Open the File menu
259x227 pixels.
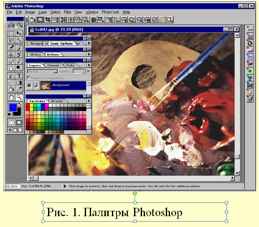(x=10, y=12)
